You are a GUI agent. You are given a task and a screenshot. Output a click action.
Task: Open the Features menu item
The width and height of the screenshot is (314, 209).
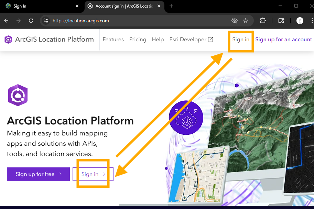tap(113, 40)
